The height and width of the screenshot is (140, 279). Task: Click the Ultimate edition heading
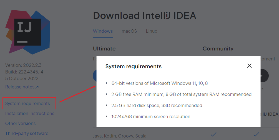(x=104, y=49)
